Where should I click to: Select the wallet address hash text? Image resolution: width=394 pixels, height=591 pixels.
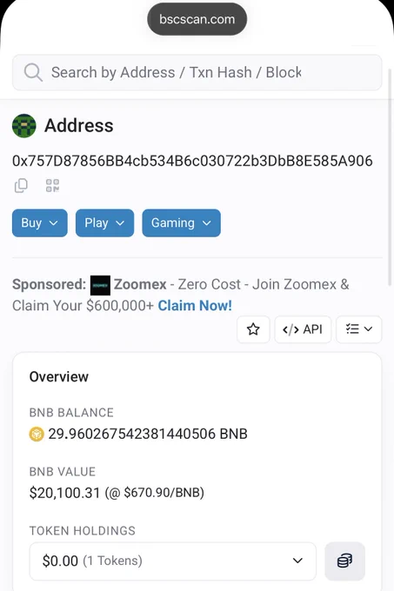coord(192,161)
